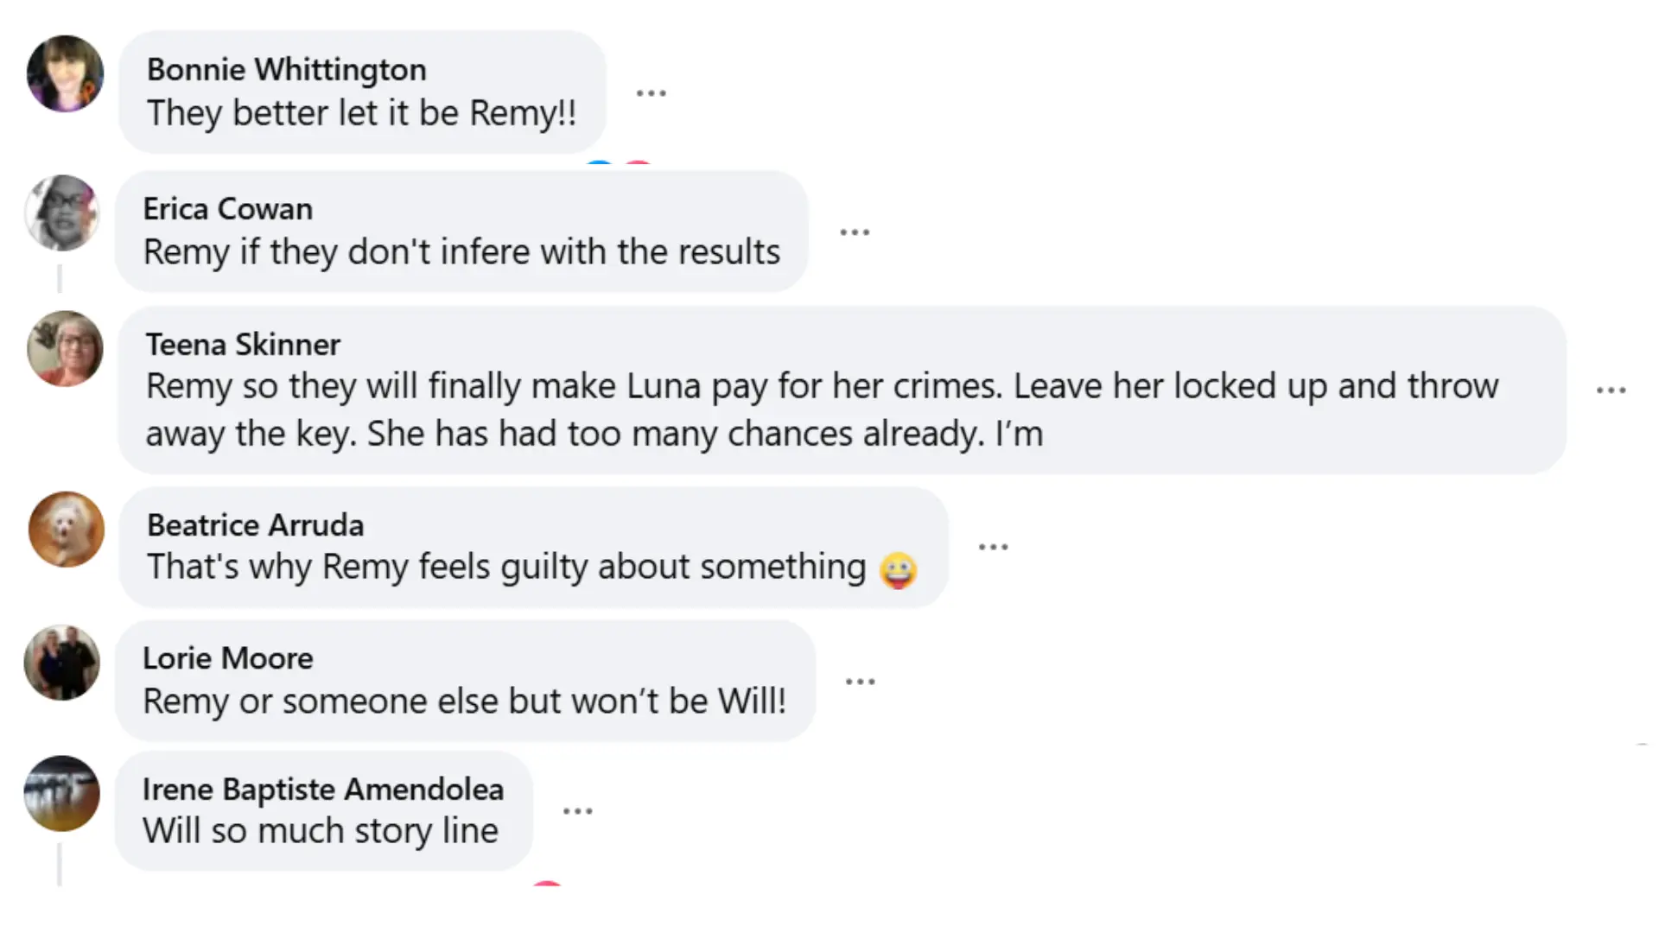Click the Bonnie Whittington name link

pyautogui.click(x=286, y=69)
